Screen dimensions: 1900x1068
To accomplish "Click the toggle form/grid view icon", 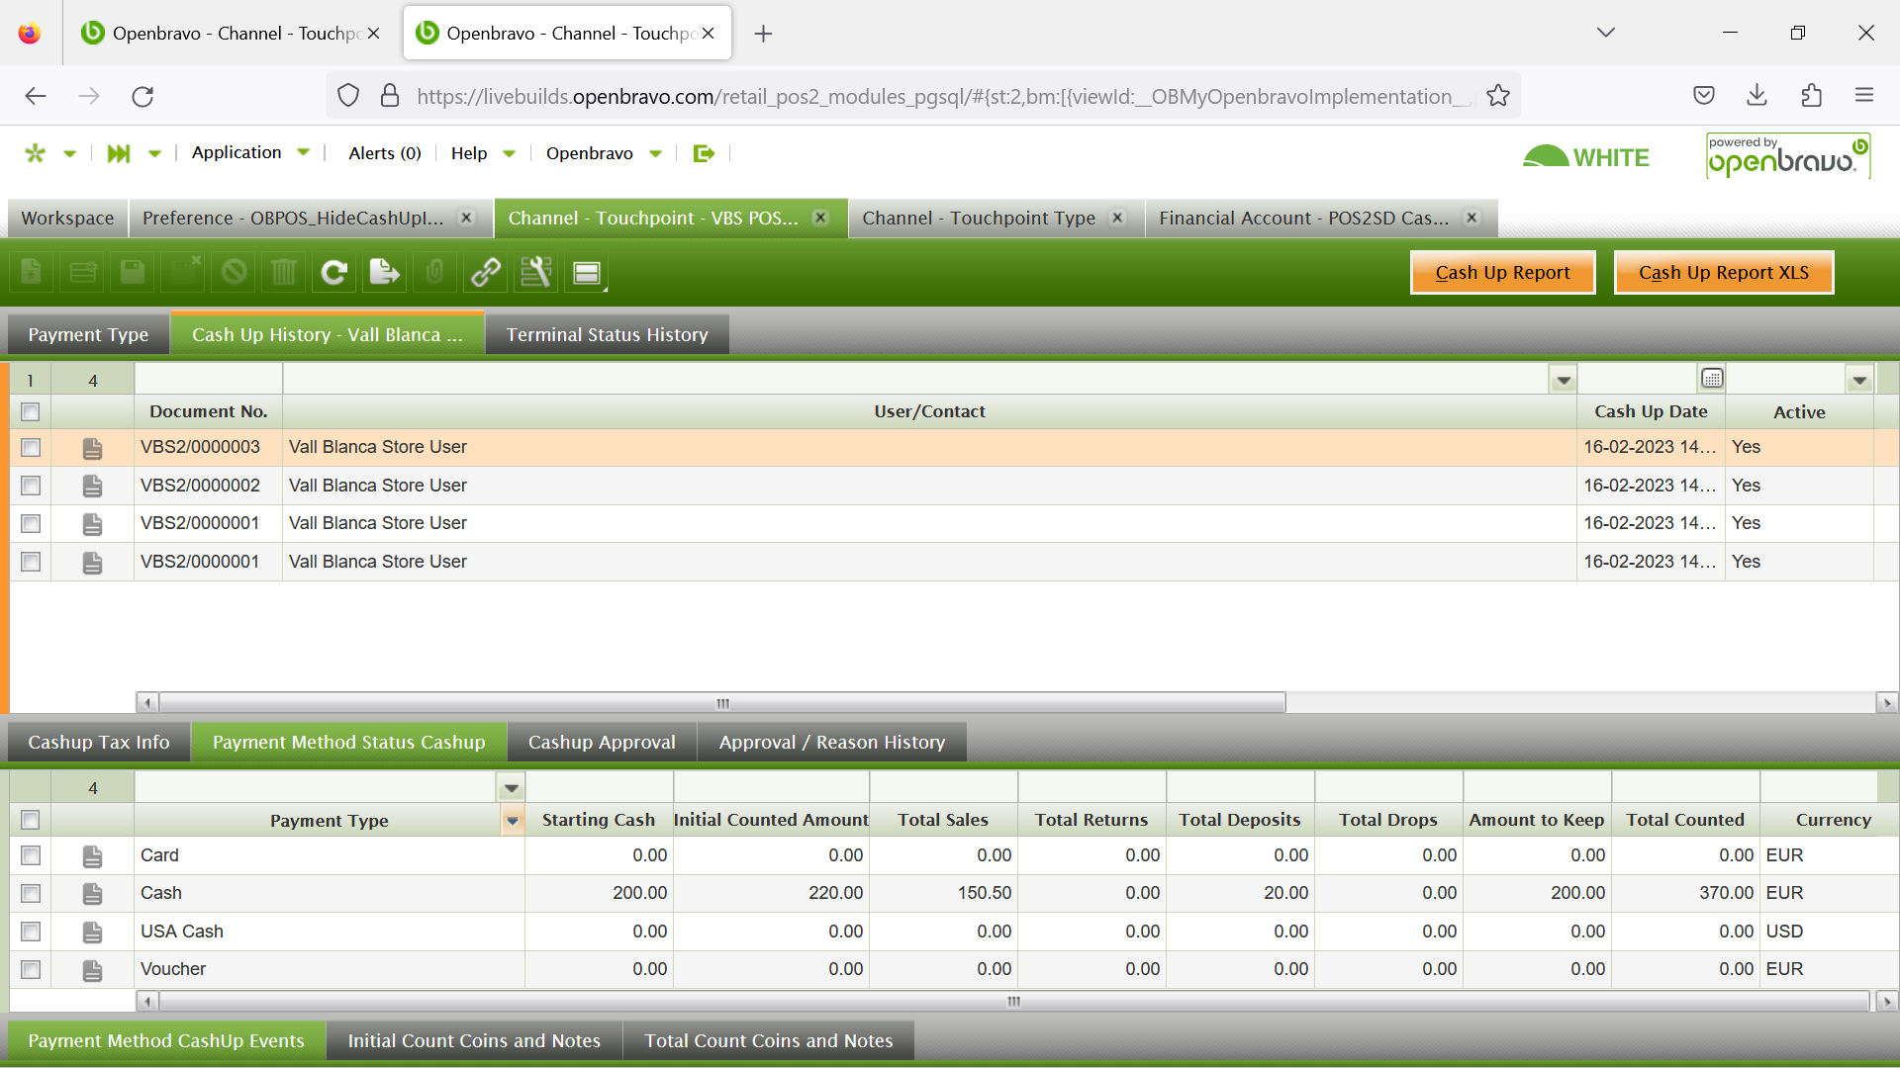I will pyautogui.click(x=587, y=273).
